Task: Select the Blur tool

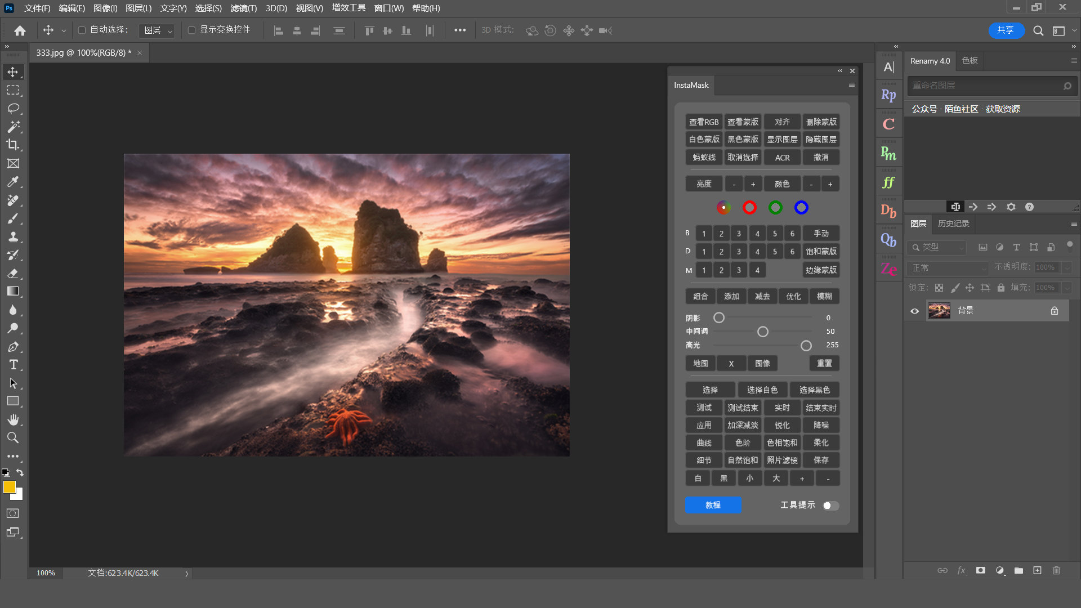Action: 13,310
